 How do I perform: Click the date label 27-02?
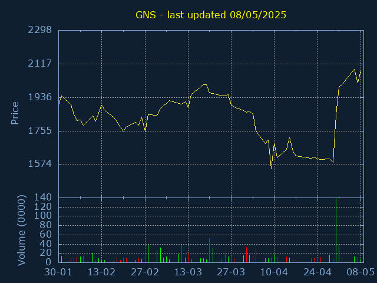click(x=145, y=272)
